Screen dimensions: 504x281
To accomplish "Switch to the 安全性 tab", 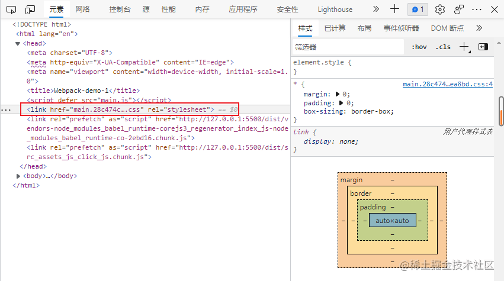I will 287,9.
